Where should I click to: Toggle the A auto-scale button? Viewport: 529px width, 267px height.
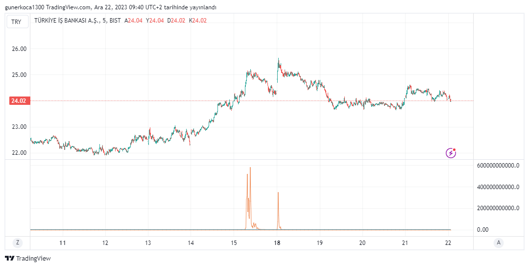[x=499, y=243]
